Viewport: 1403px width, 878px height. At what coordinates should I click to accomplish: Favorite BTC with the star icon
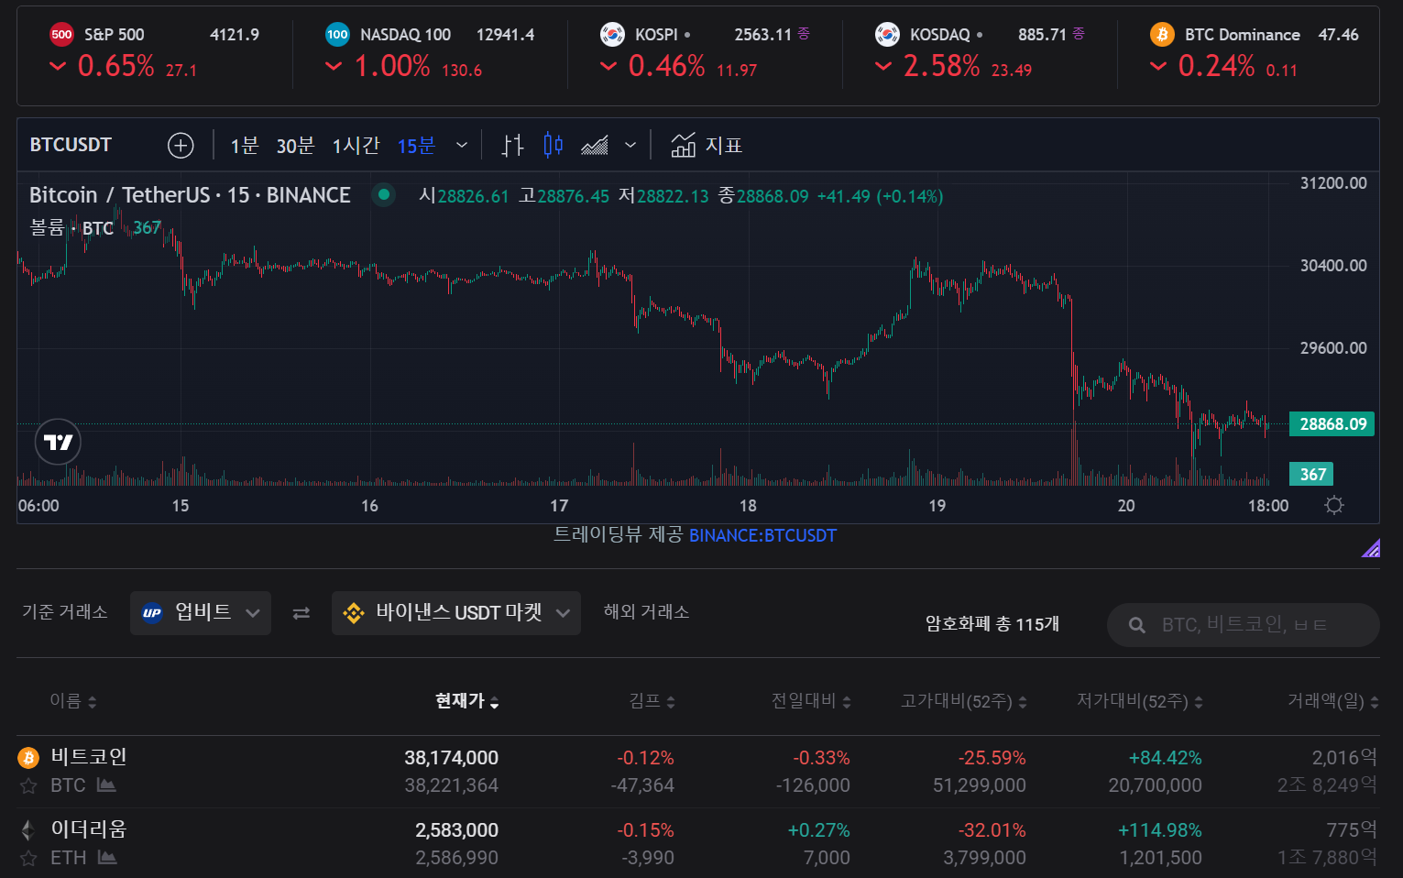coord(28,785)
